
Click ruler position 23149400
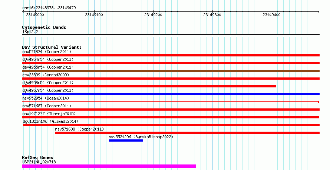click(271, 15)
